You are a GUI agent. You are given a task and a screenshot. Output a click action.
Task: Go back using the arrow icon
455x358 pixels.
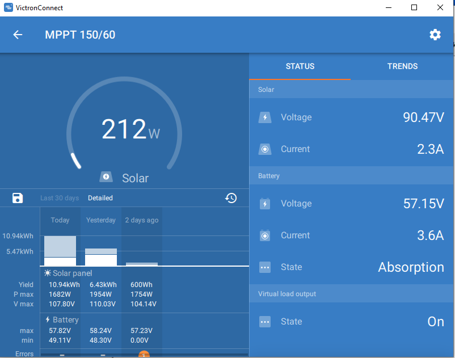tap(18, 35)
